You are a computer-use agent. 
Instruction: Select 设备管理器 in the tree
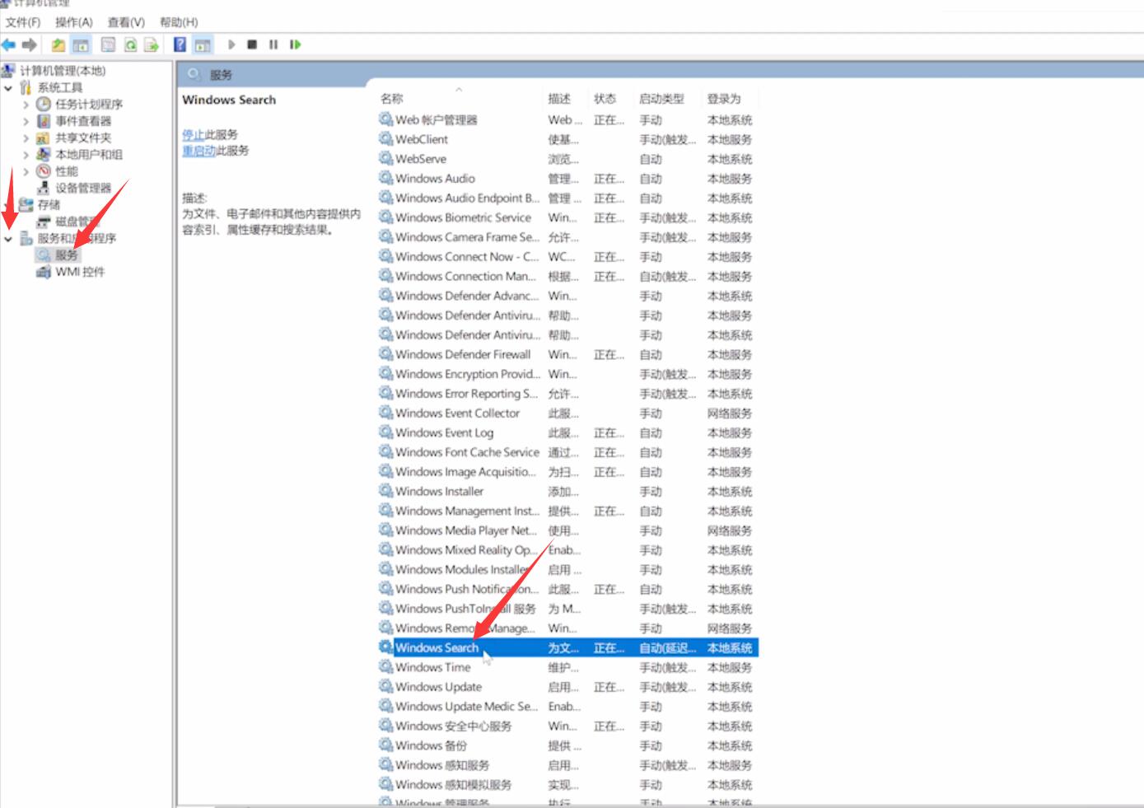point(83,188)
